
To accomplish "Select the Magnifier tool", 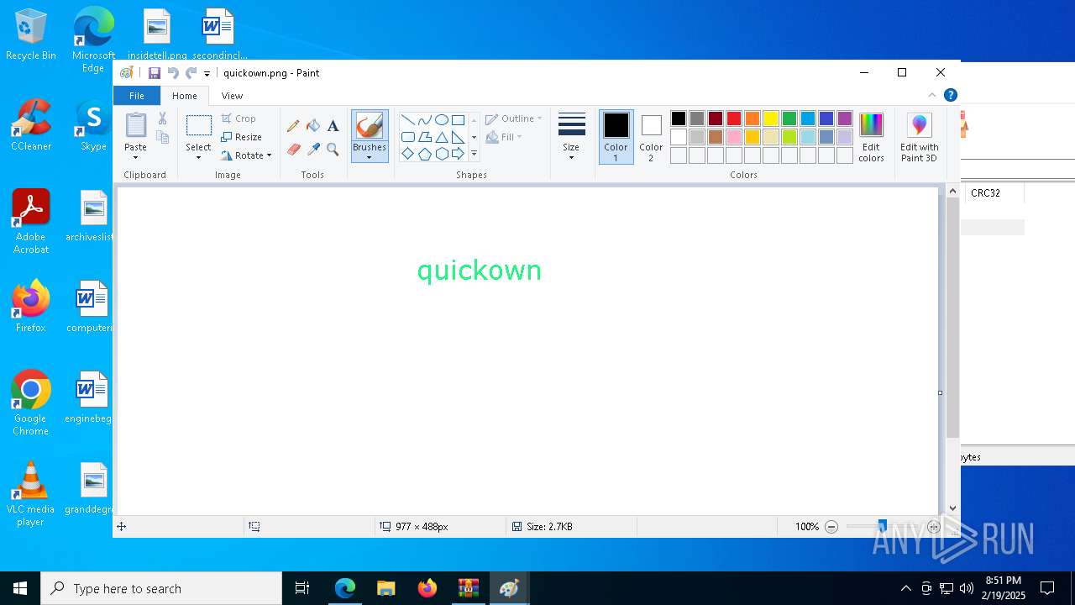I will [x=333, y=150].
